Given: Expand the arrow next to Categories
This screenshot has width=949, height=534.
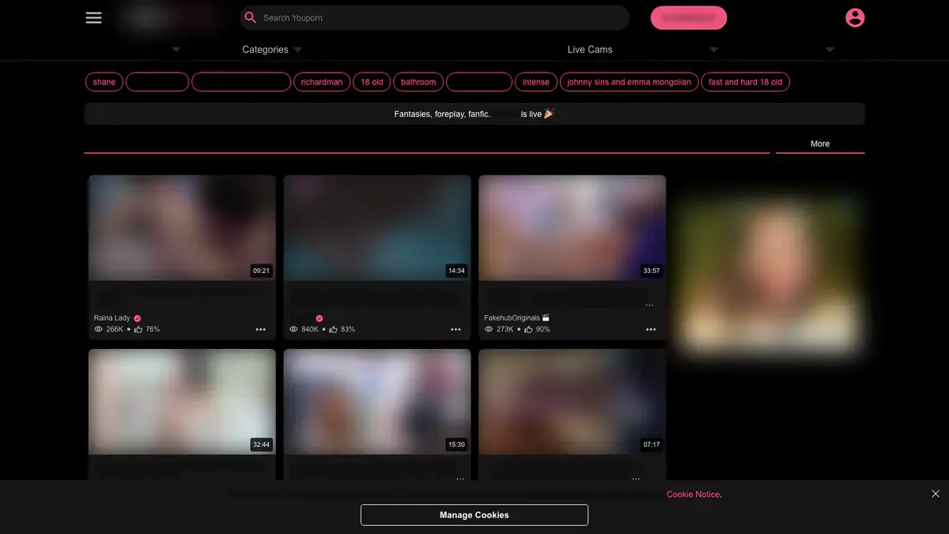Looking at the screenshot, I should pyautogui.click(x=297, y=49).
